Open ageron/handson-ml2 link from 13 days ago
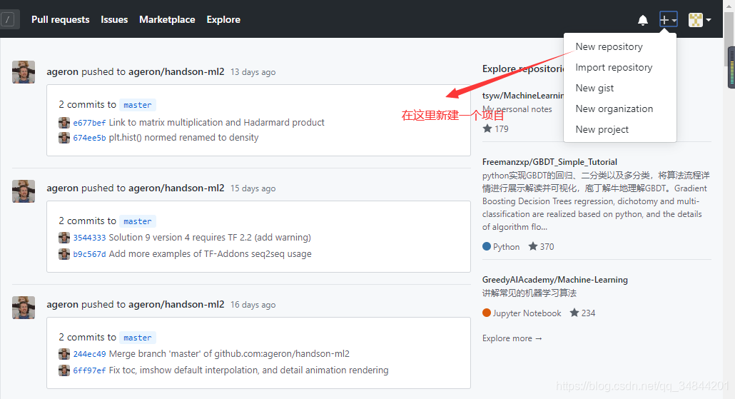 [176, 72]
